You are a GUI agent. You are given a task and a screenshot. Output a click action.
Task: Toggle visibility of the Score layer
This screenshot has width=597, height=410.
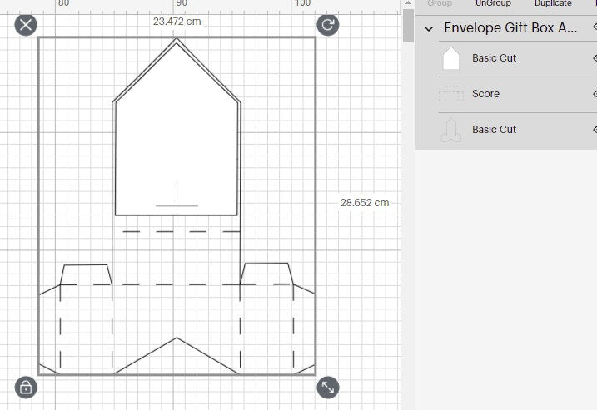tap(594, 94)
